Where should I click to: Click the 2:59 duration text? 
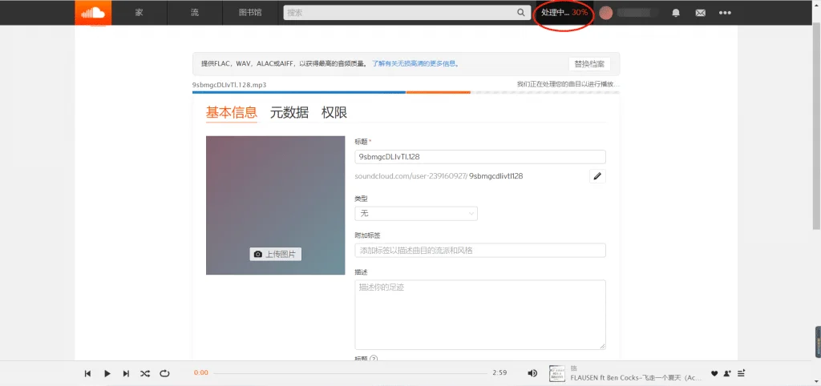coord(499,373)
